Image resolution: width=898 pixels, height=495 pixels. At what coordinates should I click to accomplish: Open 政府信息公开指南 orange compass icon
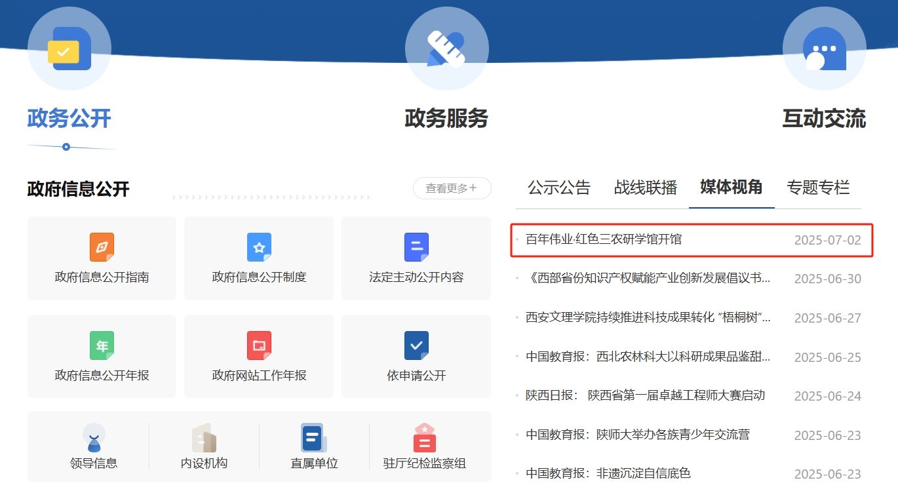(x=102, y=247)
